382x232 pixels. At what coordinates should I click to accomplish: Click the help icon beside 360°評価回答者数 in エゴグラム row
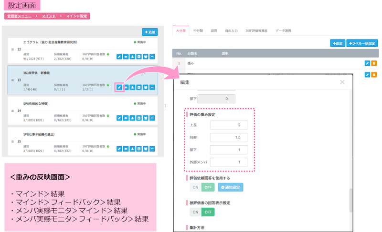(x=108, y=54)
